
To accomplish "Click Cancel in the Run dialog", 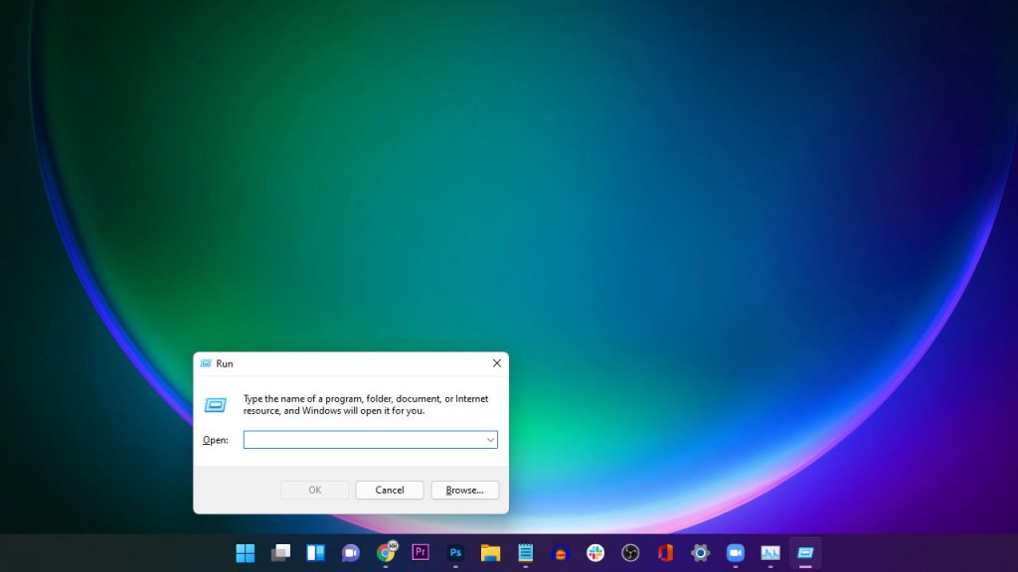I will [x=390, y=491].
